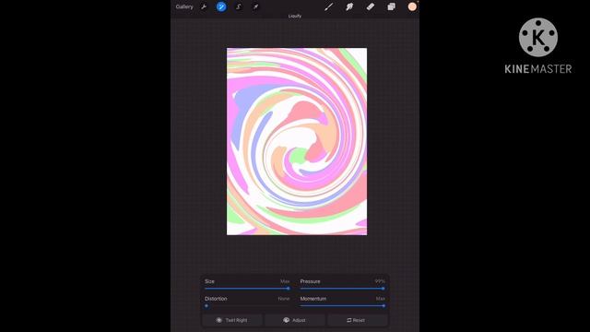
Task: Click the Pressure slider track
Action: 342,289
